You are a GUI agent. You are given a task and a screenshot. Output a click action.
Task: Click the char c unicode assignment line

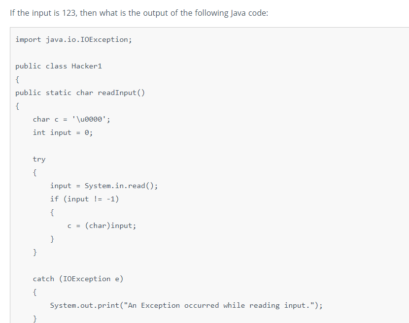71,119
